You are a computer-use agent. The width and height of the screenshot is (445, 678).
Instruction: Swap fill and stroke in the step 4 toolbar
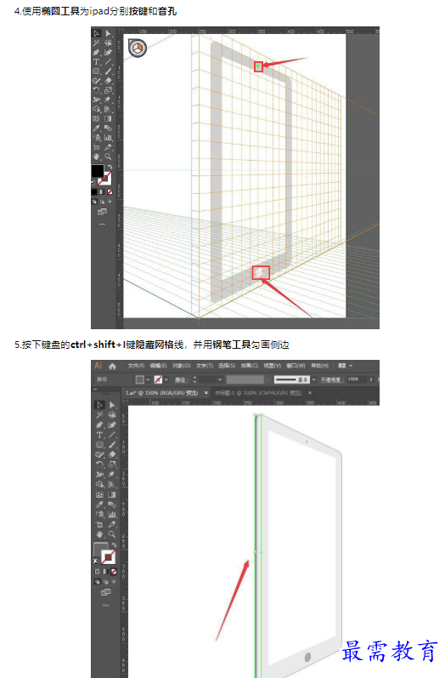(x=110, y=167)
